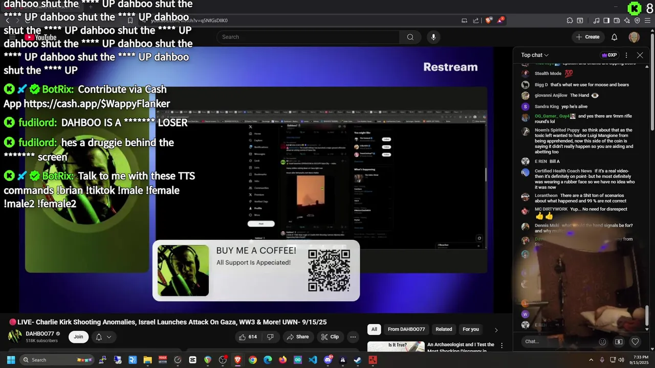The image size is (655, 368).
Task: Click the bookmark icon in address bar
Action: (130, 20)
